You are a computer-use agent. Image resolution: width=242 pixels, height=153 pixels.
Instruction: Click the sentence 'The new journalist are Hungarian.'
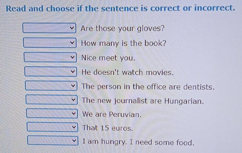point(143,101)
